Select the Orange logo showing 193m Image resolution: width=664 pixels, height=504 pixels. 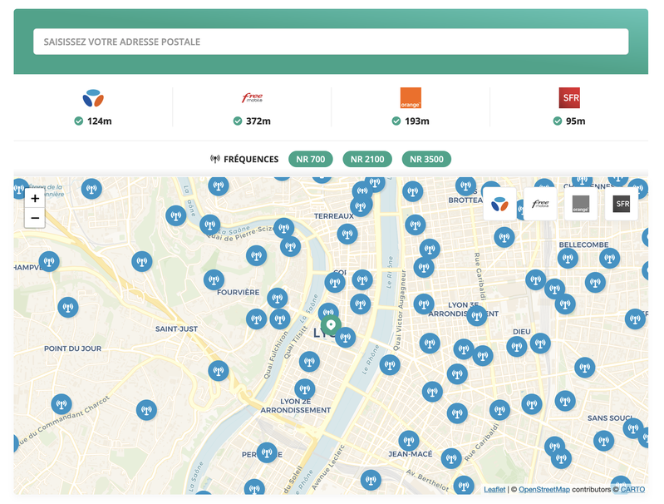tap(411, 98)
